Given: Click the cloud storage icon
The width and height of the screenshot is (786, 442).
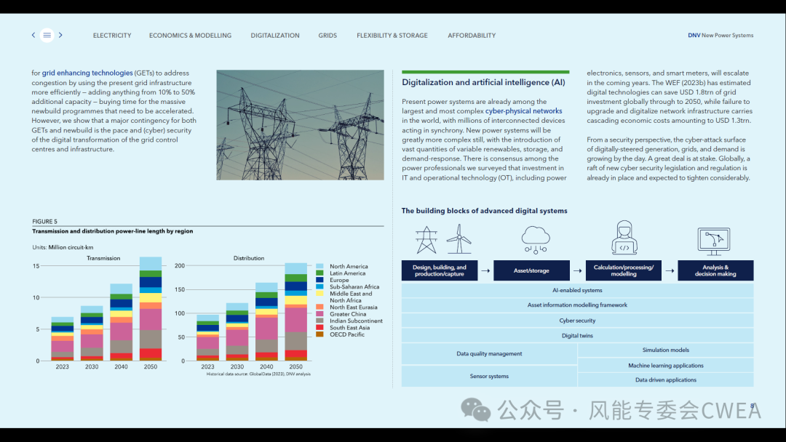Looking at the screenshot, I should tap(536, 240).
